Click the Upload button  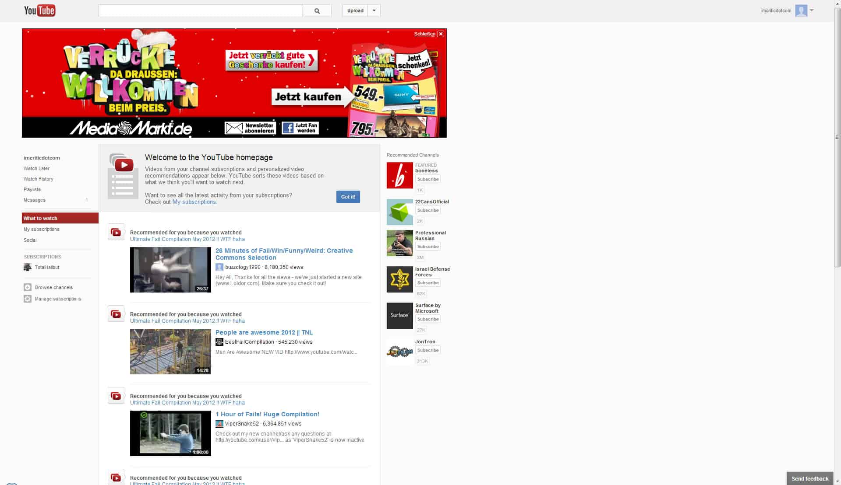tap(355, 11)
